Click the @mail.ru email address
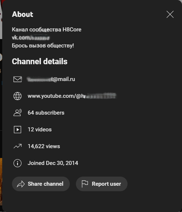182x212 pixels. (x=51, y=79)
